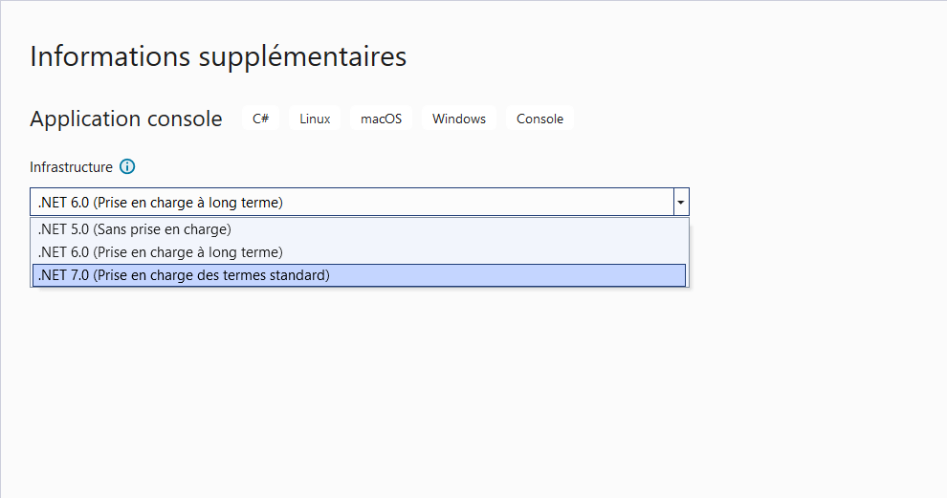Click the Windows tag
This screenshot has width=947, height=498.
coord(459,119)
